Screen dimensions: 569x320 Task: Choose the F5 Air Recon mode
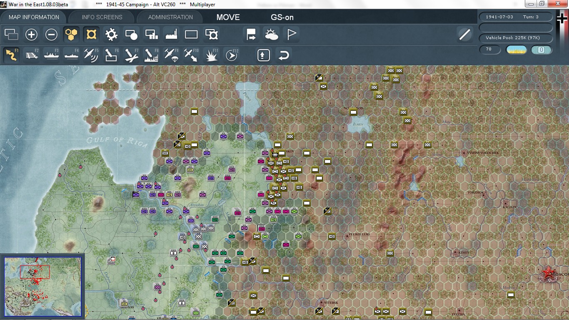click(91, 55)
